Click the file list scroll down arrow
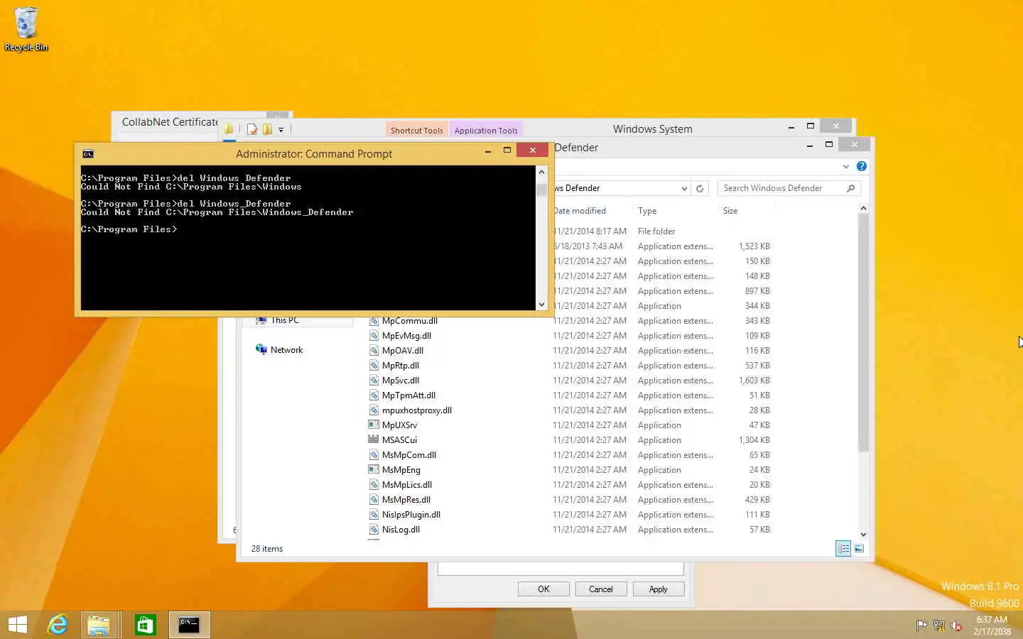The width and height of the screenshot is (1023, 639). [863, 535]
